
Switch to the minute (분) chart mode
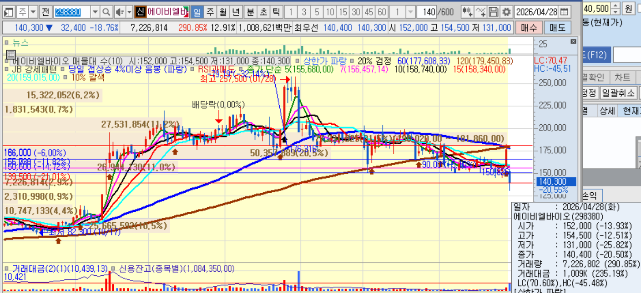pos(251,12)
